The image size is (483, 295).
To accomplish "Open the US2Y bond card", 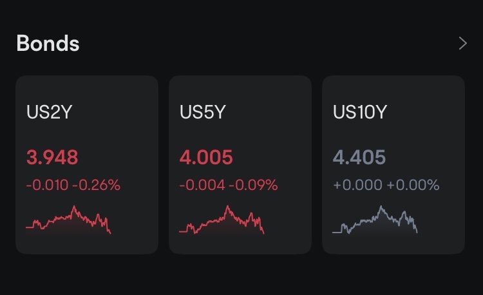I will [87, 165].
